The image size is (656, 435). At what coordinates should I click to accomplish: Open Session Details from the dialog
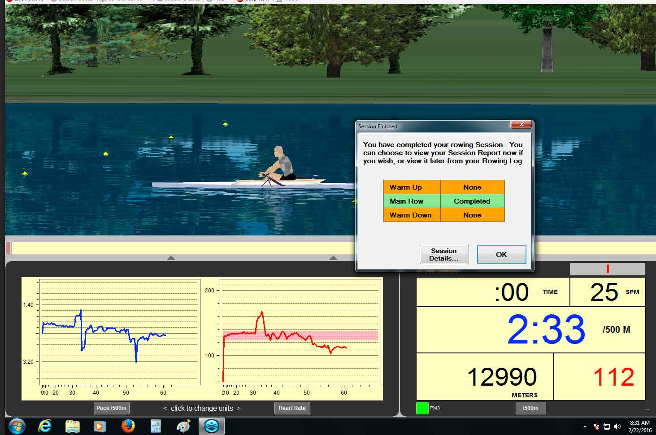point(444,254)
